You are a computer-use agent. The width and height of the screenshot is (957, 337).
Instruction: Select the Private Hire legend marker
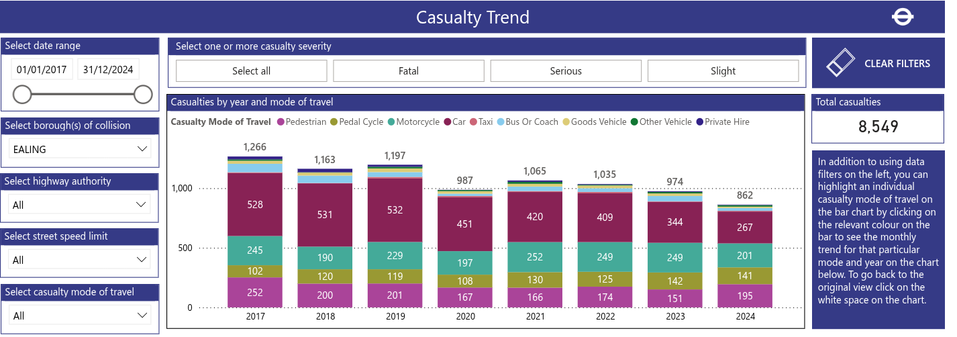[699, 122]
